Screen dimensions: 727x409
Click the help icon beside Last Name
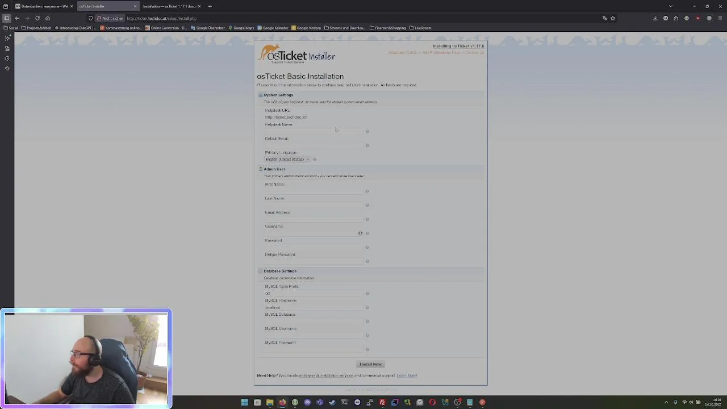click(367, 205)
